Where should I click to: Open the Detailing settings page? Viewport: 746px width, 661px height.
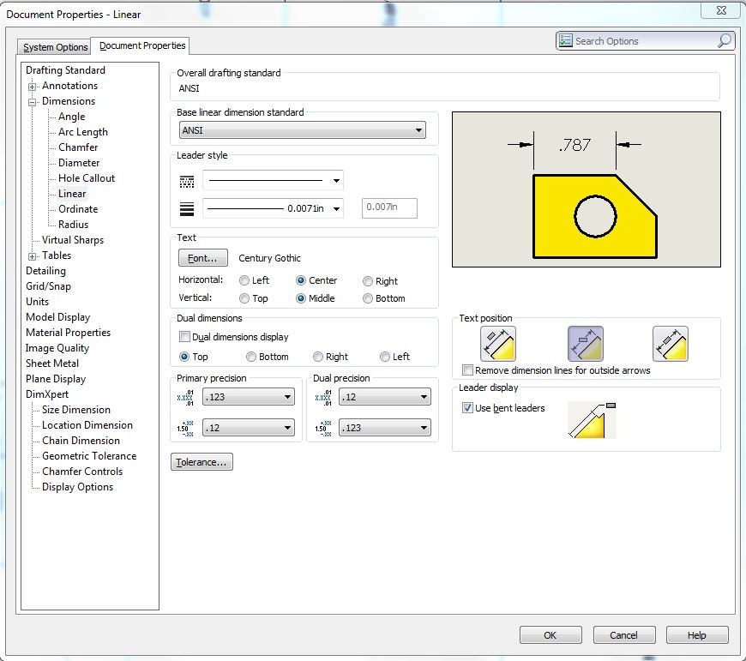pyautogui.click(x=45, y=271)
